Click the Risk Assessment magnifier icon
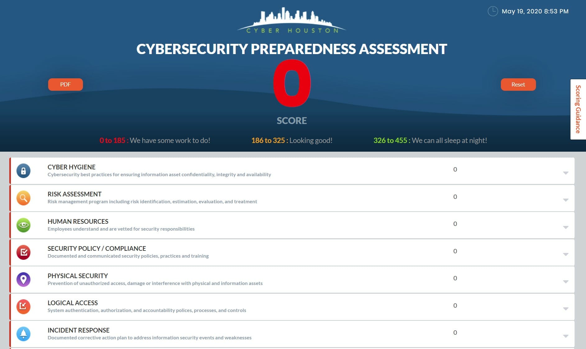586x349 pixels. point(23,198)
